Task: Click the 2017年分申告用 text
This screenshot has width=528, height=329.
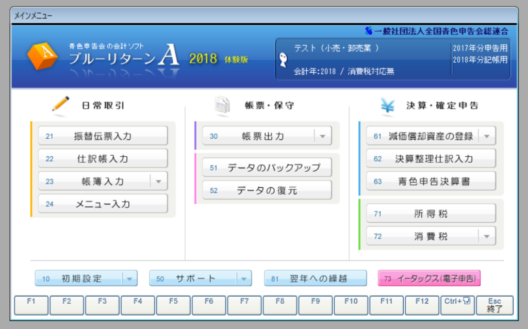Action: pyautogui.click(x=480, y=48)
